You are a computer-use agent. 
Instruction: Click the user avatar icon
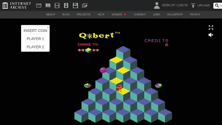[157, 6]
